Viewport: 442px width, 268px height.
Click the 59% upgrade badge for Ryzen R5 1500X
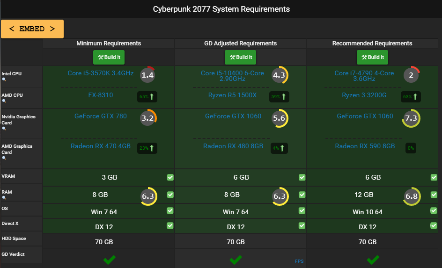(x=279, y=97)
